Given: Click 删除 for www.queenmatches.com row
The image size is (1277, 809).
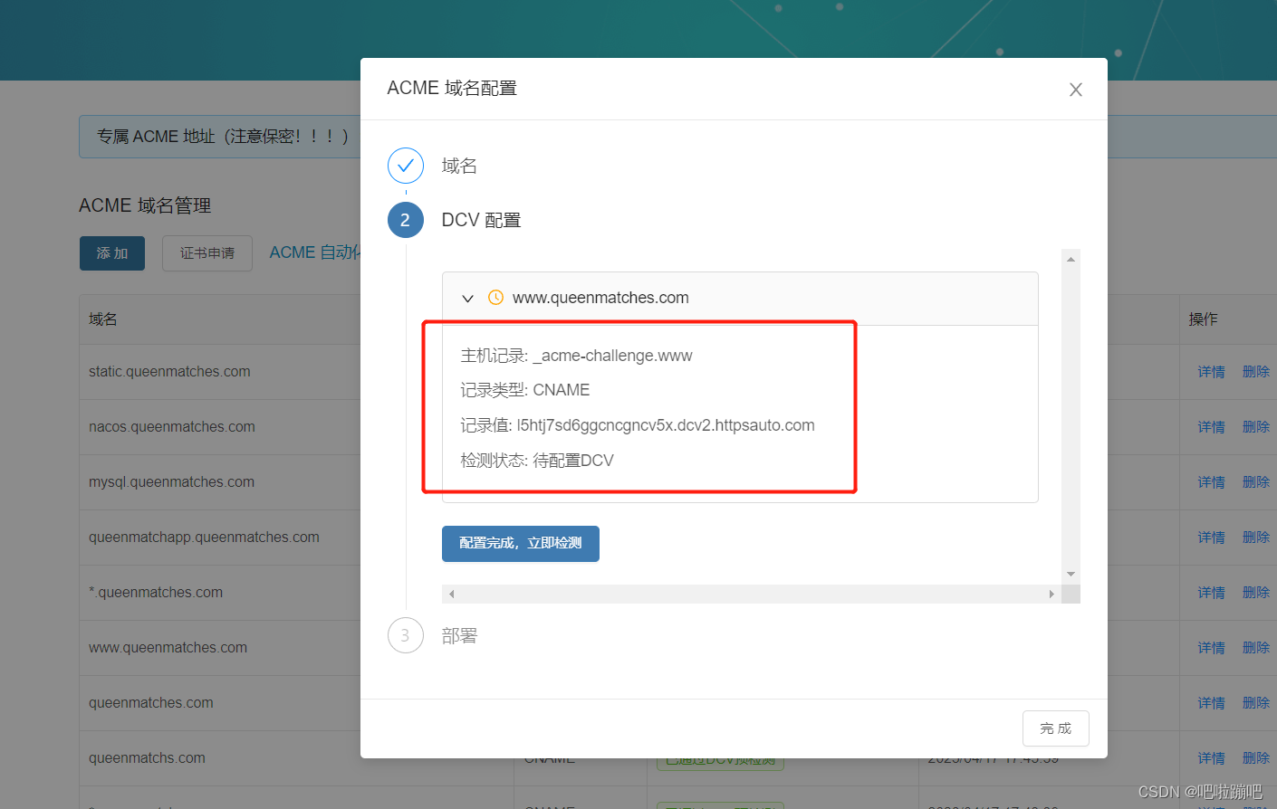Looking at the screenshot, I should pyautogui.click(x=1255, y=647).
